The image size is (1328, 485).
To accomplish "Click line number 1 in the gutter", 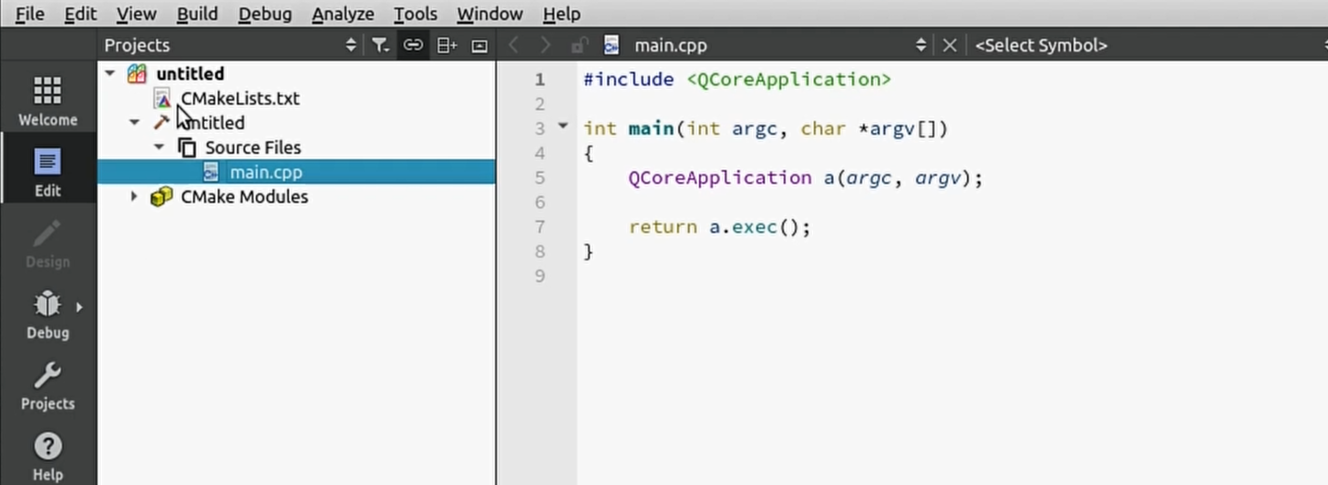I will click(x=540, y=79).
